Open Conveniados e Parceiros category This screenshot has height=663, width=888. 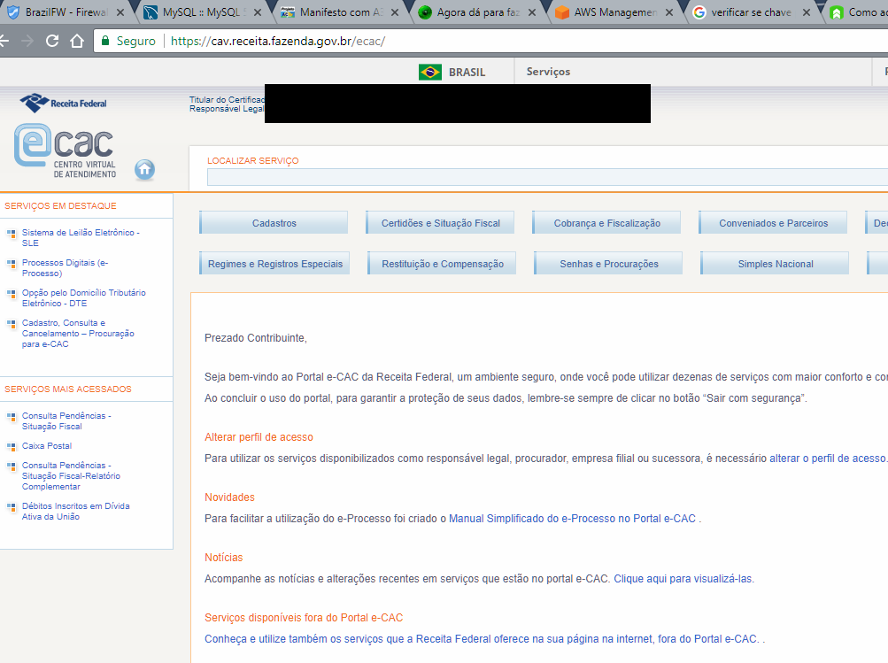[773, 223]
